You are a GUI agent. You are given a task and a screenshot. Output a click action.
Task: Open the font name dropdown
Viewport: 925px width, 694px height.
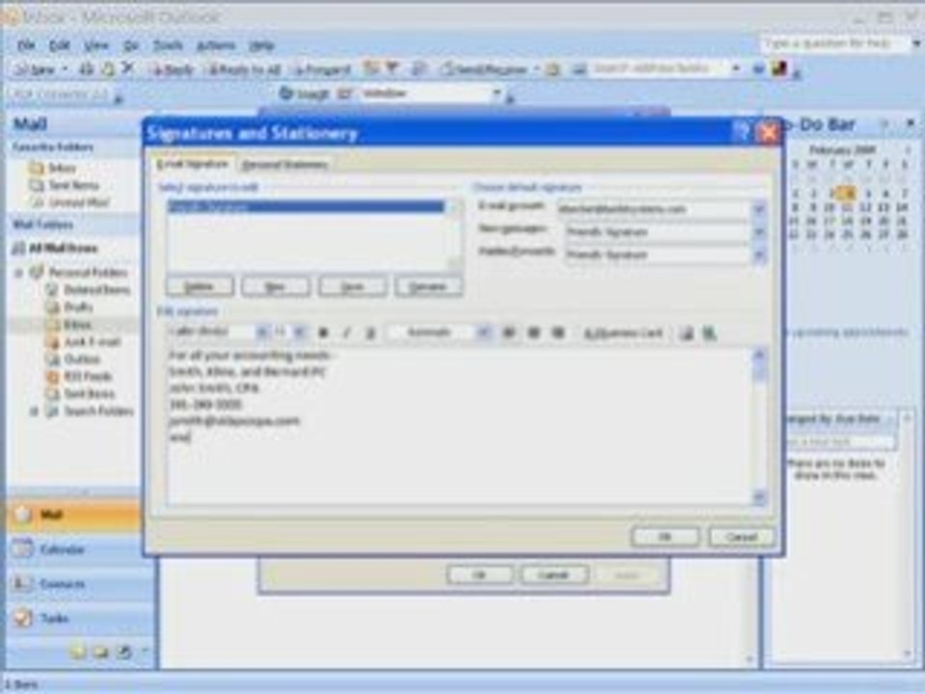tap(261, 333)
